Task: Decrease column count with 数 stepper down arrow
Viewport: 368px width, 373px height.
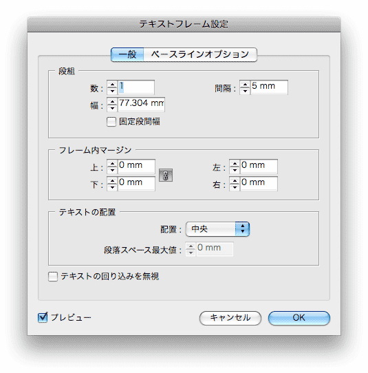Action: (112, 91)
